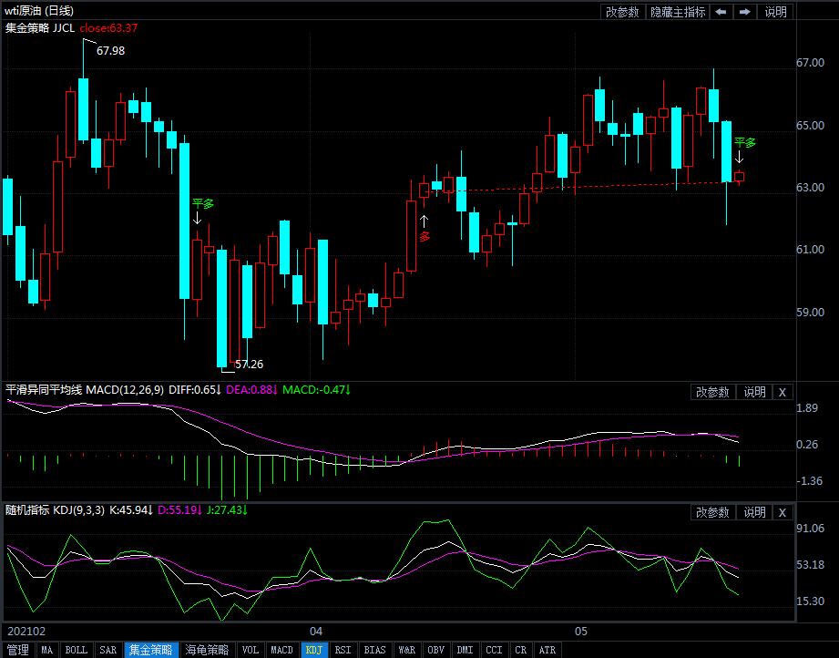This screenshot has width=839, height=658.
Task: Open the 管理 tab in bottom bar
Action: click(x=16, y=650)
